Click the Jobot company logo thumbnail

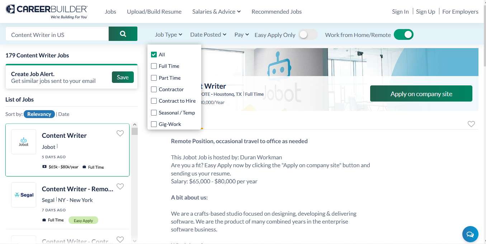(23, 141)
